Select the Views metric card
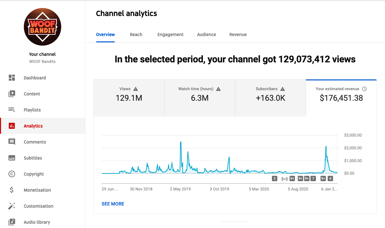This screenshot has width=385, height=228. coord(129,98)
